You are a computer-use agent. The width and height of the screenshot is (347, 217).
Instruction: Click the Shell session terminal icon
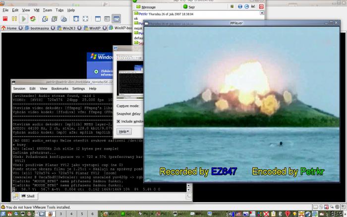click(23, 196)
